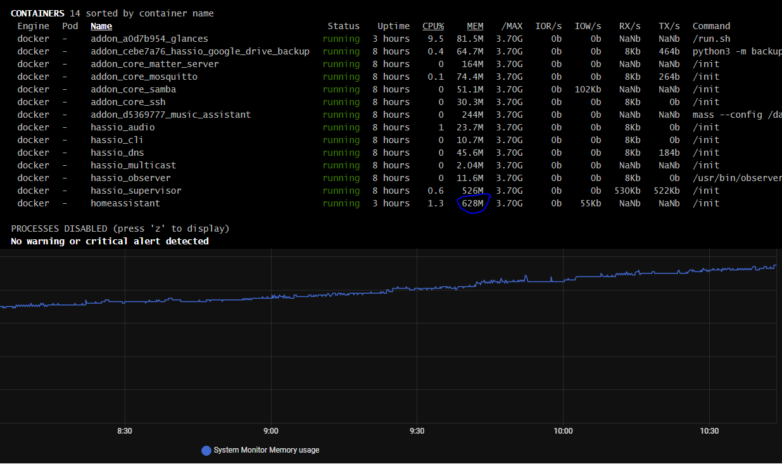Click the RX/s column header
Image resolution: width=782 pixels, height=464 pixels.
tap(630, 26)
